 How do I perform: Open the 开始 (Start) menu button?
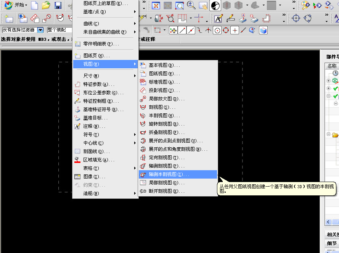[x=16, y=5]
